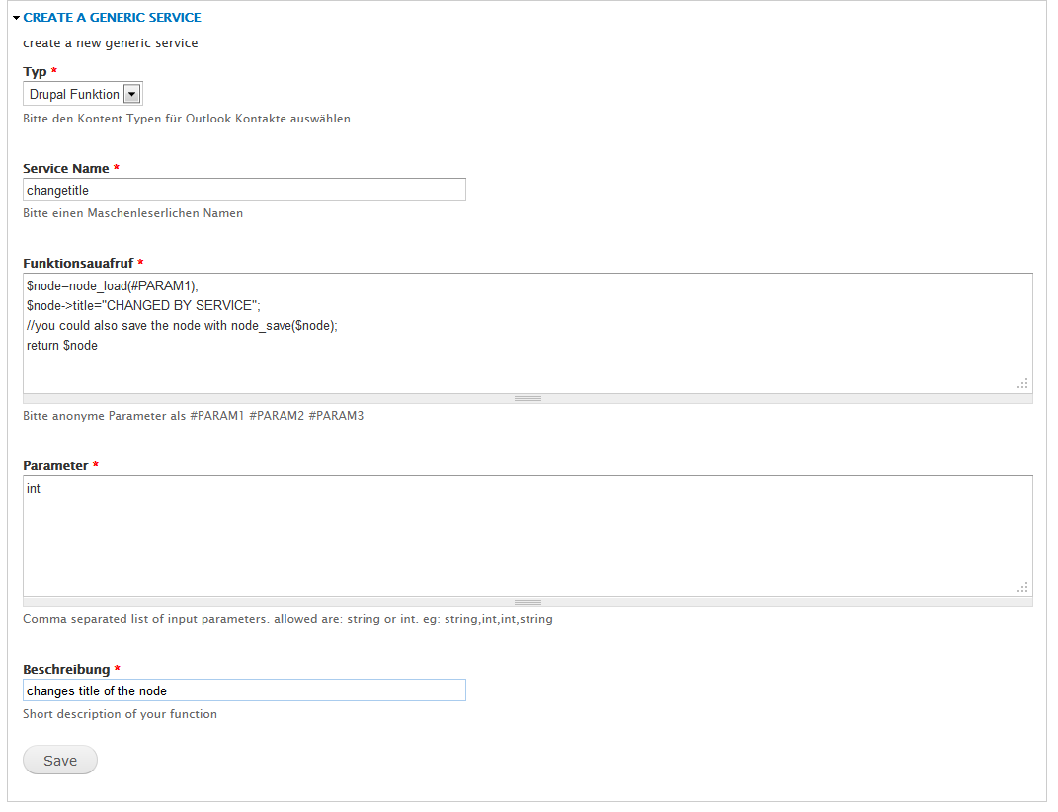This screenshot has width=1058, height=812.
Task: Click the node_save comment line in code
Action: tap(182, 326)
